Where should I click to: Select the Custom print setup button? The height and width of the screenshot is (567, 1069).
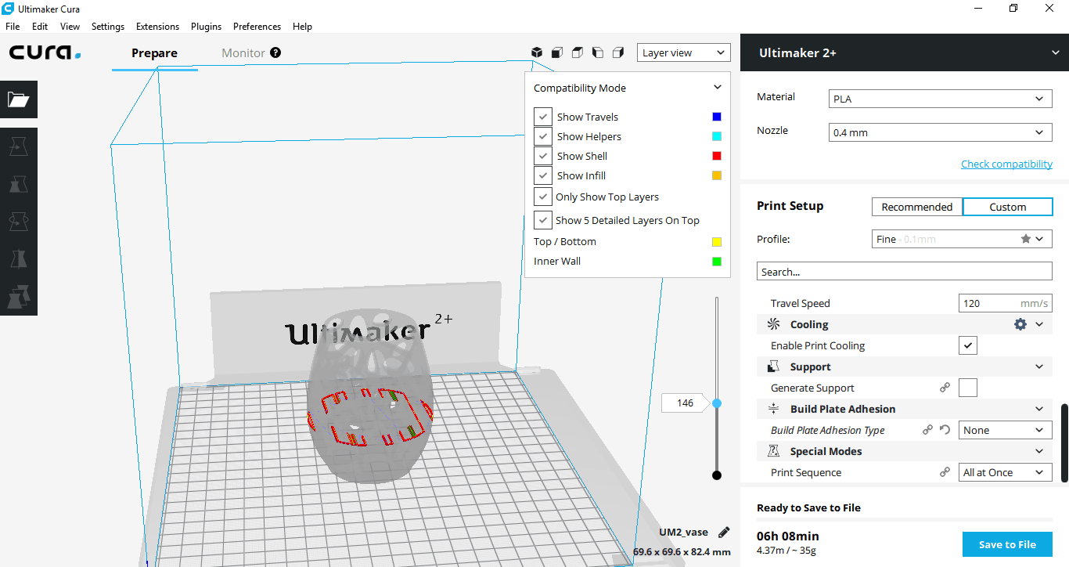pos(1008,207)
